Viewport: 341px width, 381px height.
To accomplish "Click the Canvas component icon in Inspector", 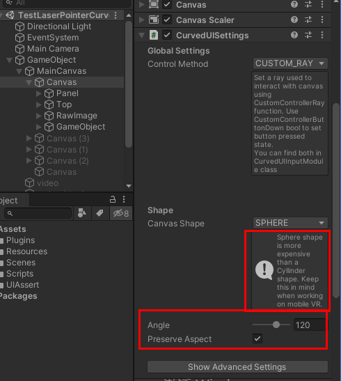I will point(154,4).
